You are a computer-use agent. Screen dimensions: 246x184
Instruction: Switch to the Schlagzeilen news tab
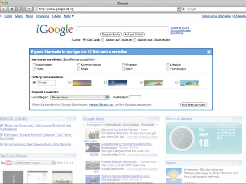tap(95, 125)
